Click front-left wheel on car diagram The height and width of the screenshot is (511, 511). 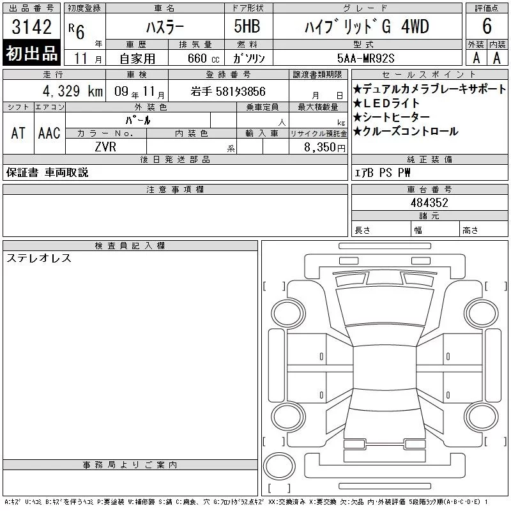[x=288, y=314]
